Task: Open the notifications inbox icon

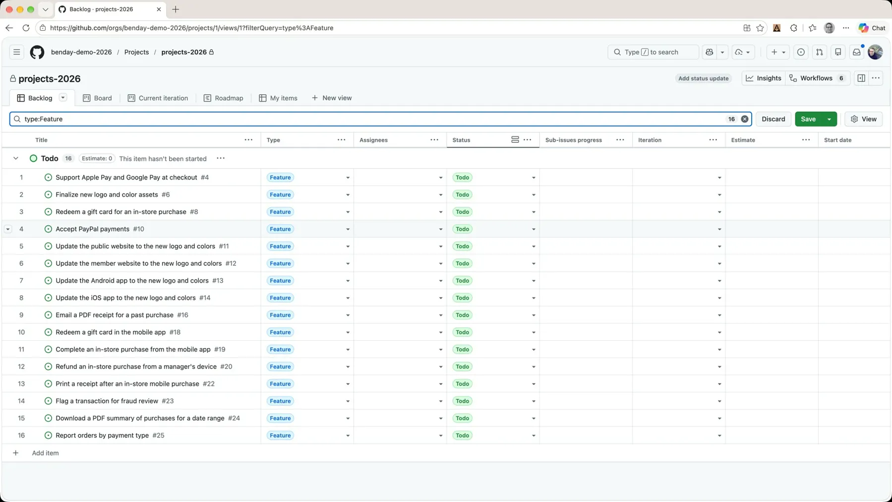Action: coord(856,52)
